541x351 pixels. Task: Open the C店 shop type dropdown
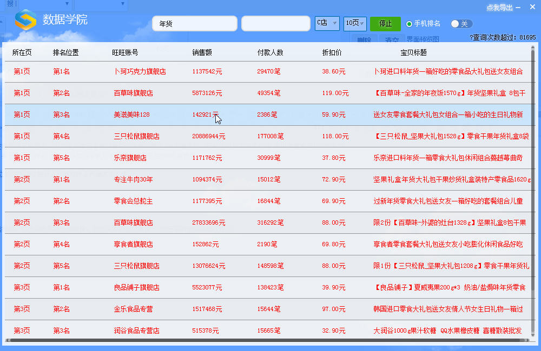(x=327, y=23)
